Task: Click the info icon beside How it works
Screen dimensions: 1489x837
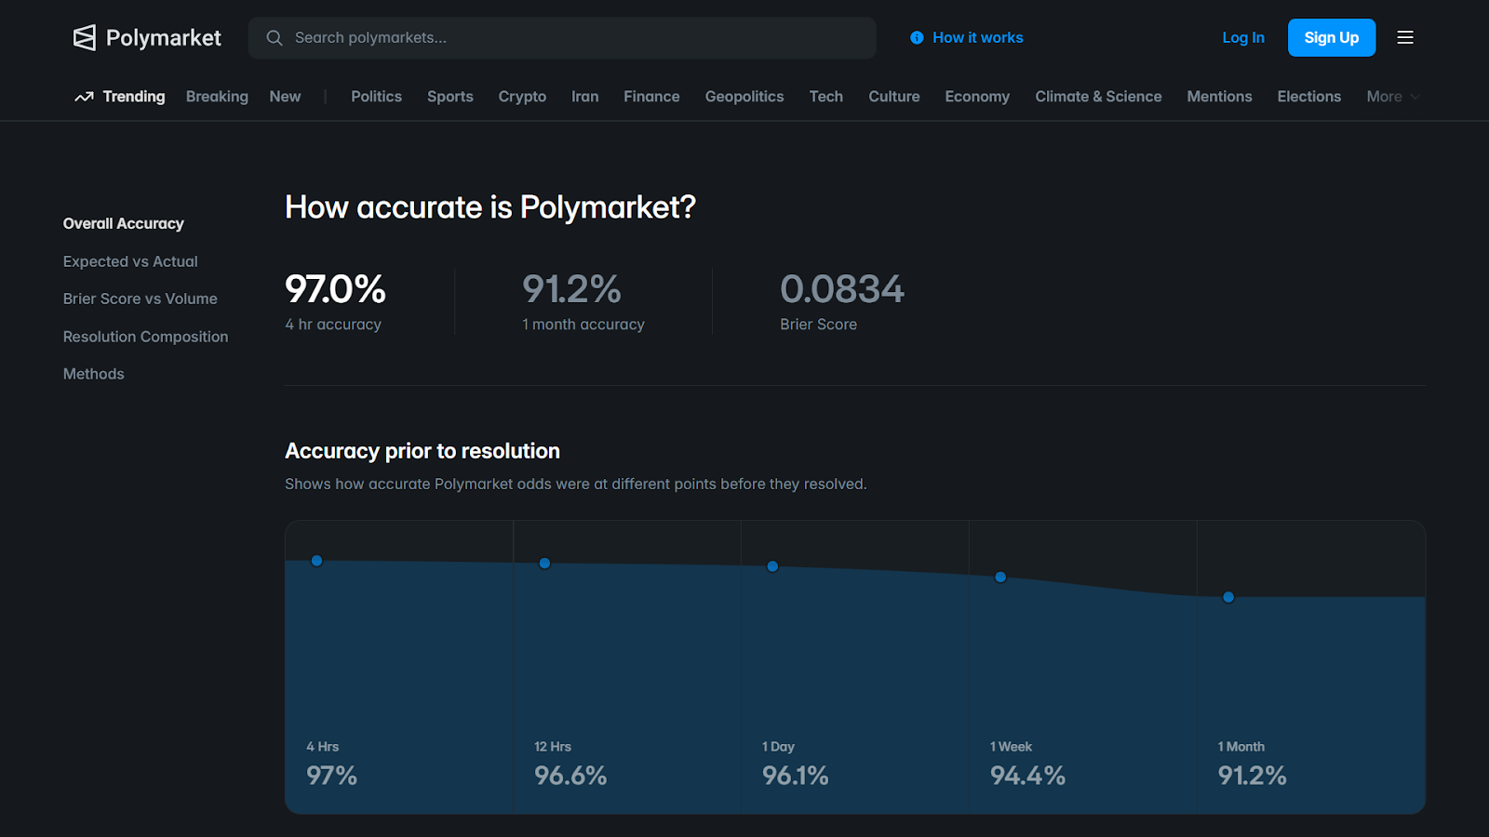Action: (x=916, y=37)
